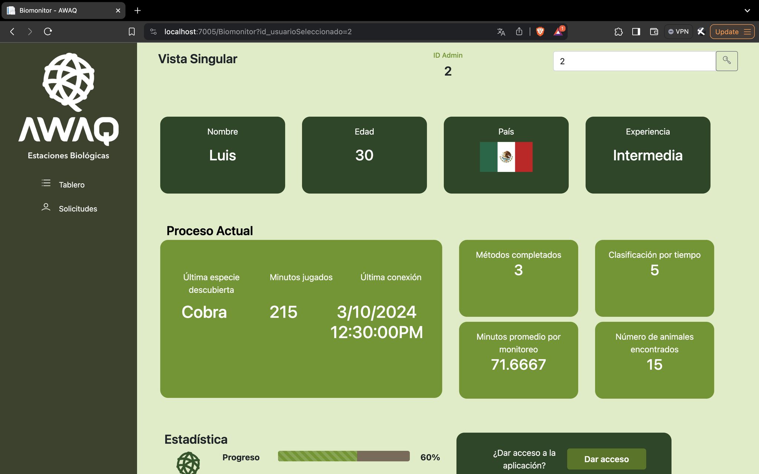
Task: Click the Edad card showing 30
Action: (x=364, y=155)
